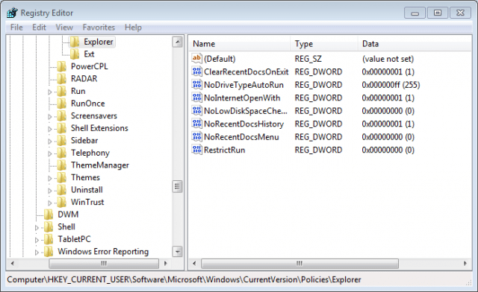Viewport: 478px width, 292px height.
Task: Click data value 0x000000ff (255)
Action: [391, 85]
